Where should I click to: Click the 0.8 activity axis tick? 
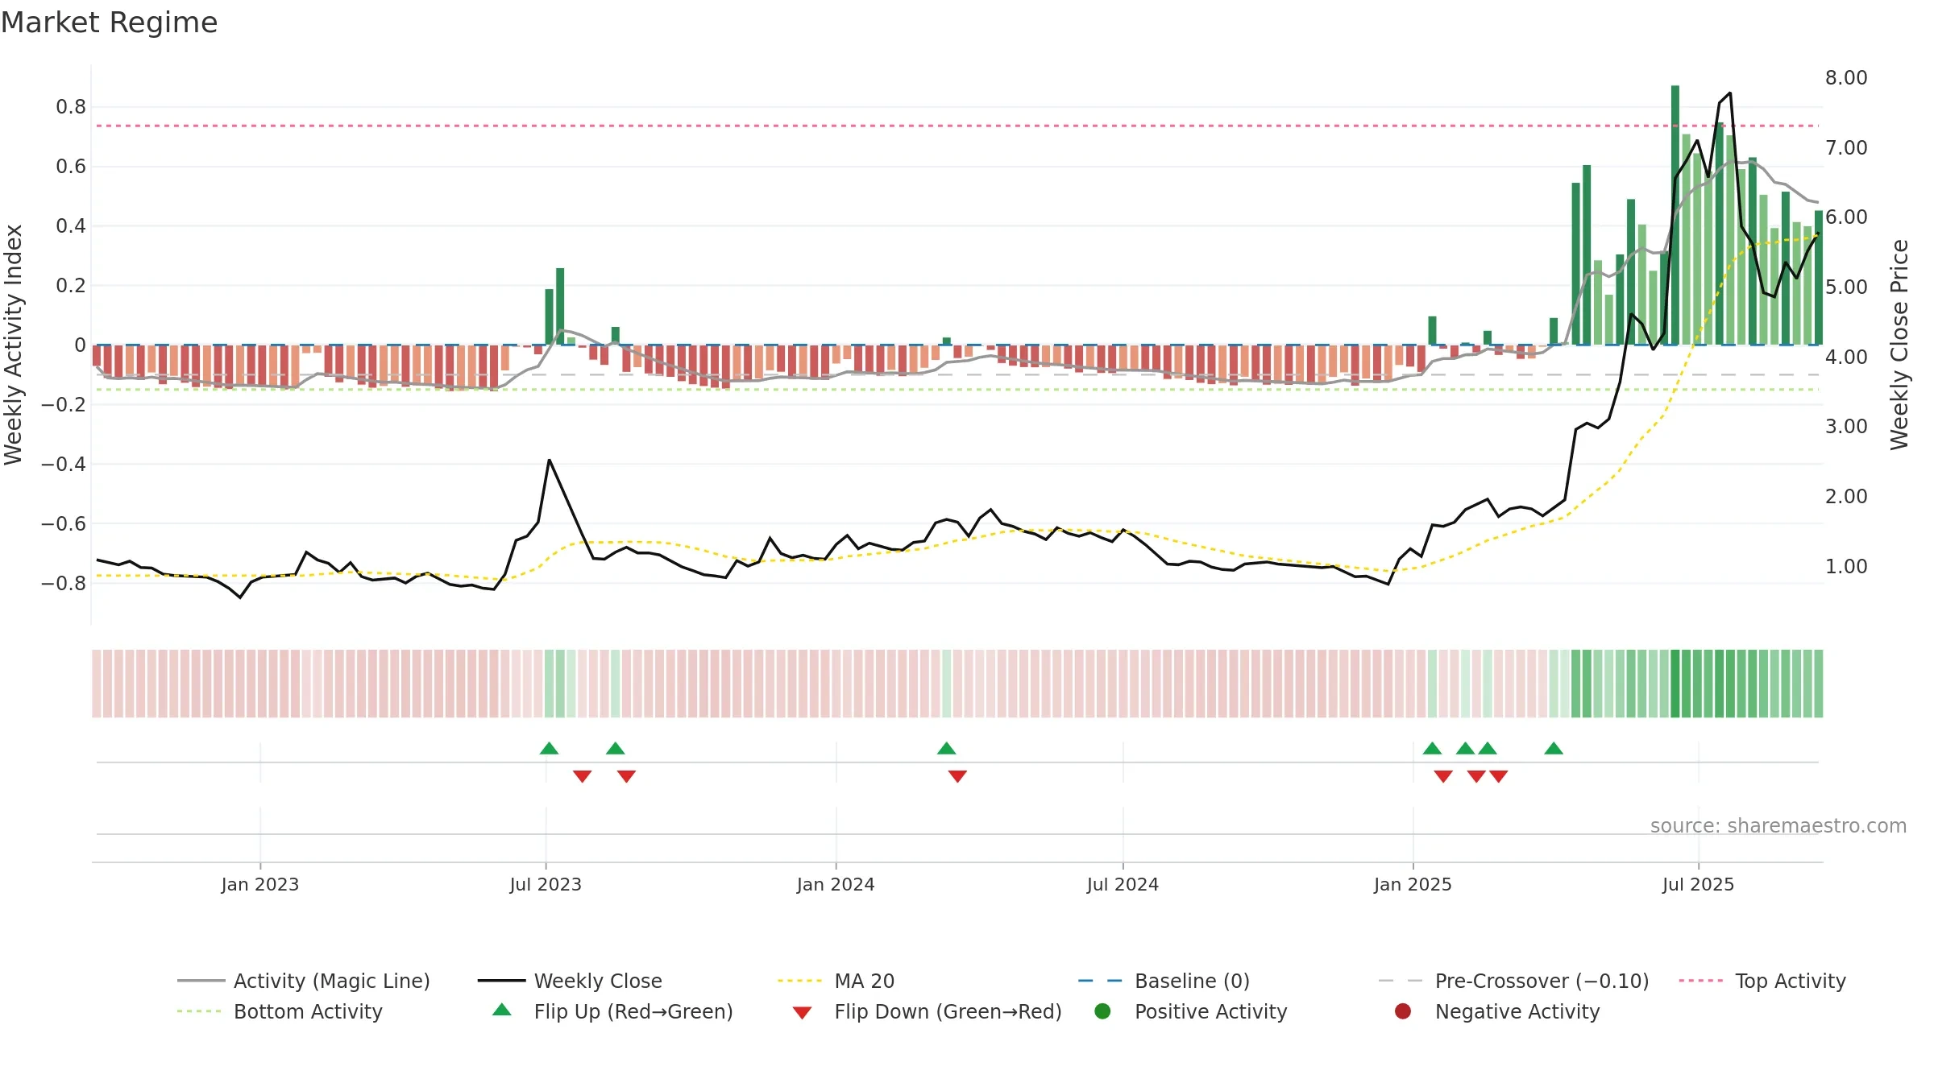tap(71, 107)
